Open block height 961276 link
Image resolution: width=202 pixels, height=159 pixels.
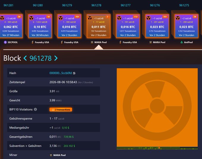(x=155, y=5)
